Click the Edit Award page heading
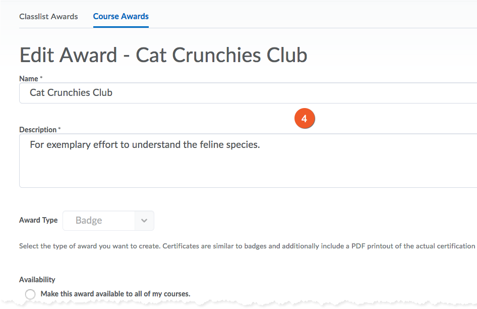 [x=163, y=55]
